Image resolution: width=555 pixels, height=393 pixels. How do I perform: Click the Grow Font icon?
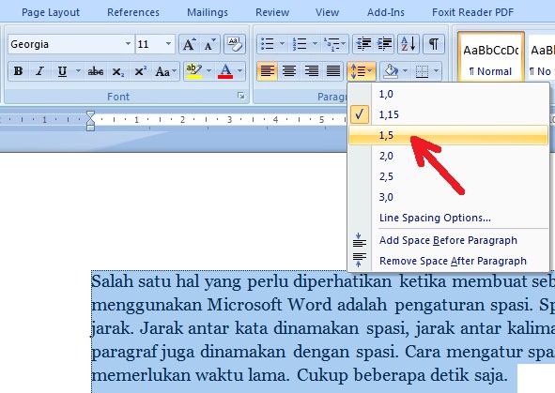189,44
